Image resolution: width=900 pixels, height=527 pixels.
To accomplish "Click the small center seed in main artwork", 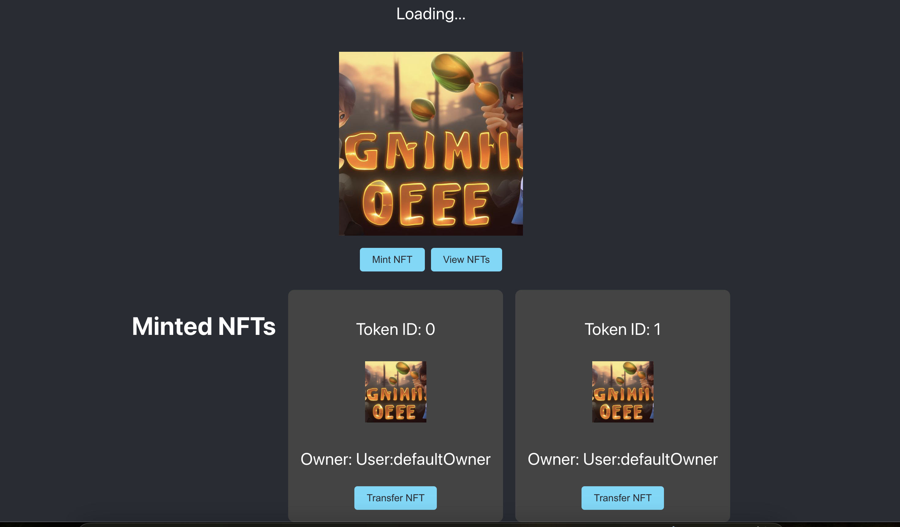I will pos(422,110).
